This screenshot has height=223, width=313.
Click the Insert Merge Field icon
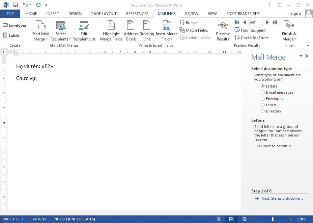coord(166,25)
